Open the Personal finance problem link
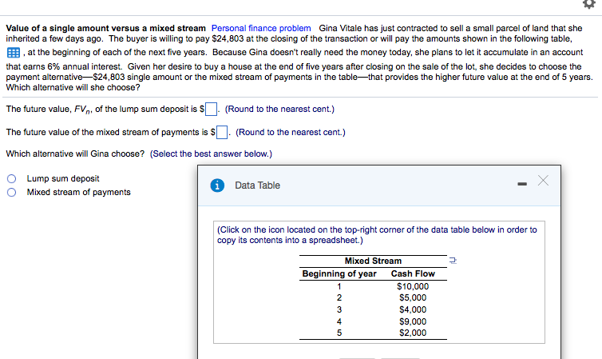 [261, 29]
